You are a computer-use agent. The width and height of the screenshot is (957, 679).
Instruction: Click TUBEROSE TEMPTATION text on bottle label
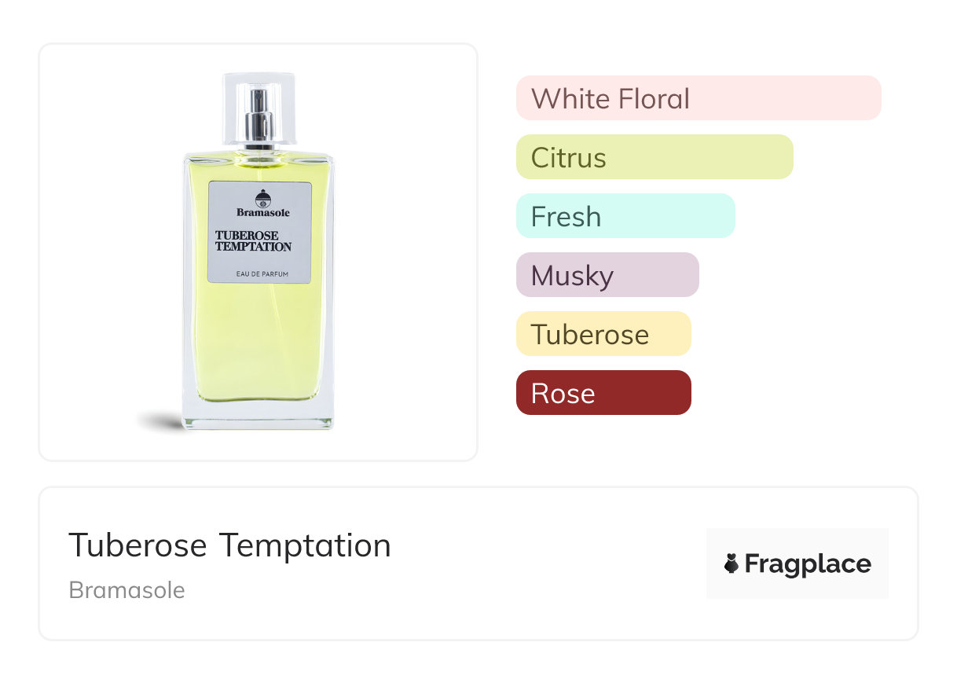coord(253,241)
